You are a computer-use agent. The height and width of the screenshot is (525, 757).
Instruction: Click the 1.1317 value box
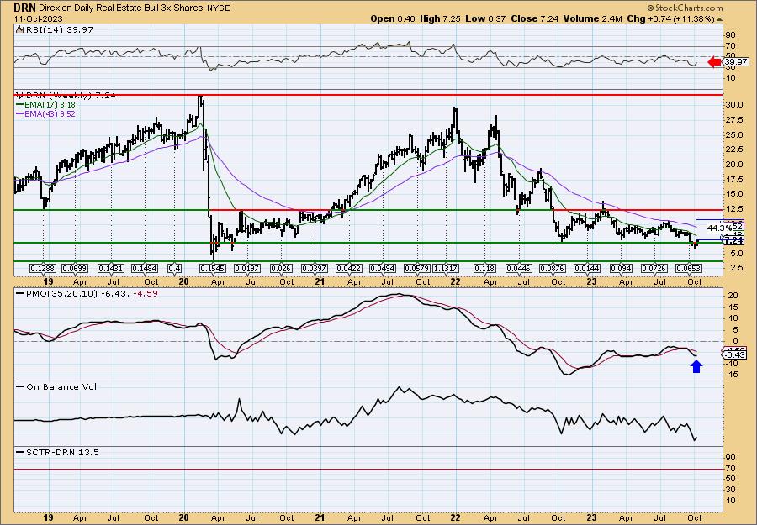[x=446, y=268]
